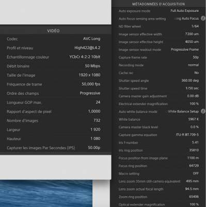The width and height of the screenshot is (206, 207).
Task: Click info icon beside Auto focus sensing area
Action: point(203,18)
